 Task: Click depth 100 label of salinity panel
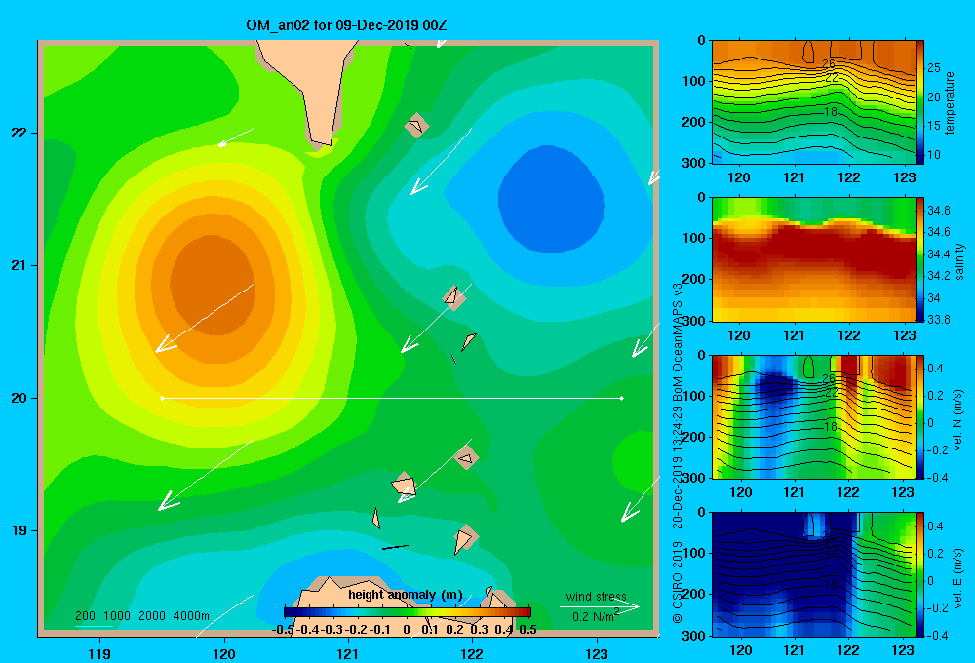pos(694,238)
